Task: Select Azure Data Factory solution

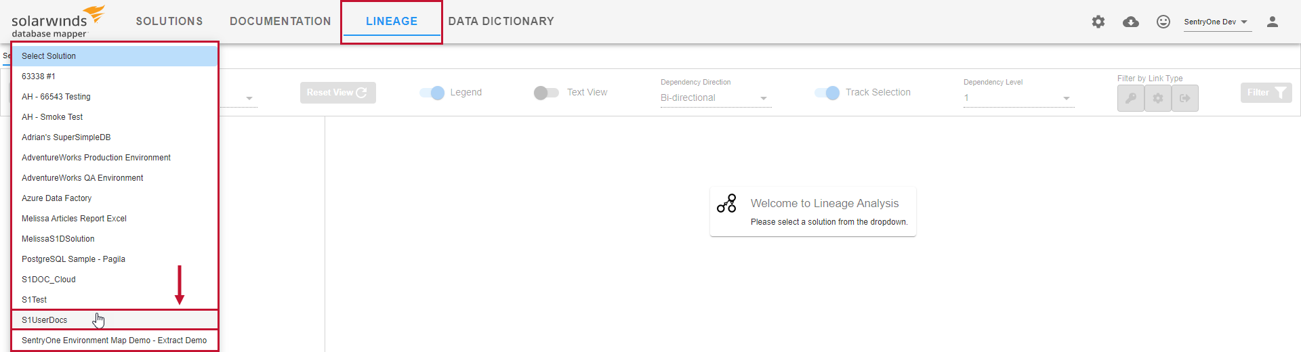Action: pyautogui.click(x=115, y=198)
